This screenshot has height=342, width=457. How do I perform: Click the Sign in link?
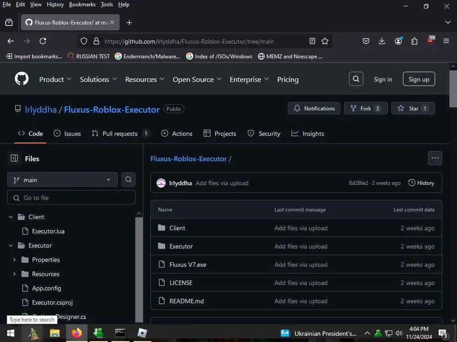tap(382, 79)
